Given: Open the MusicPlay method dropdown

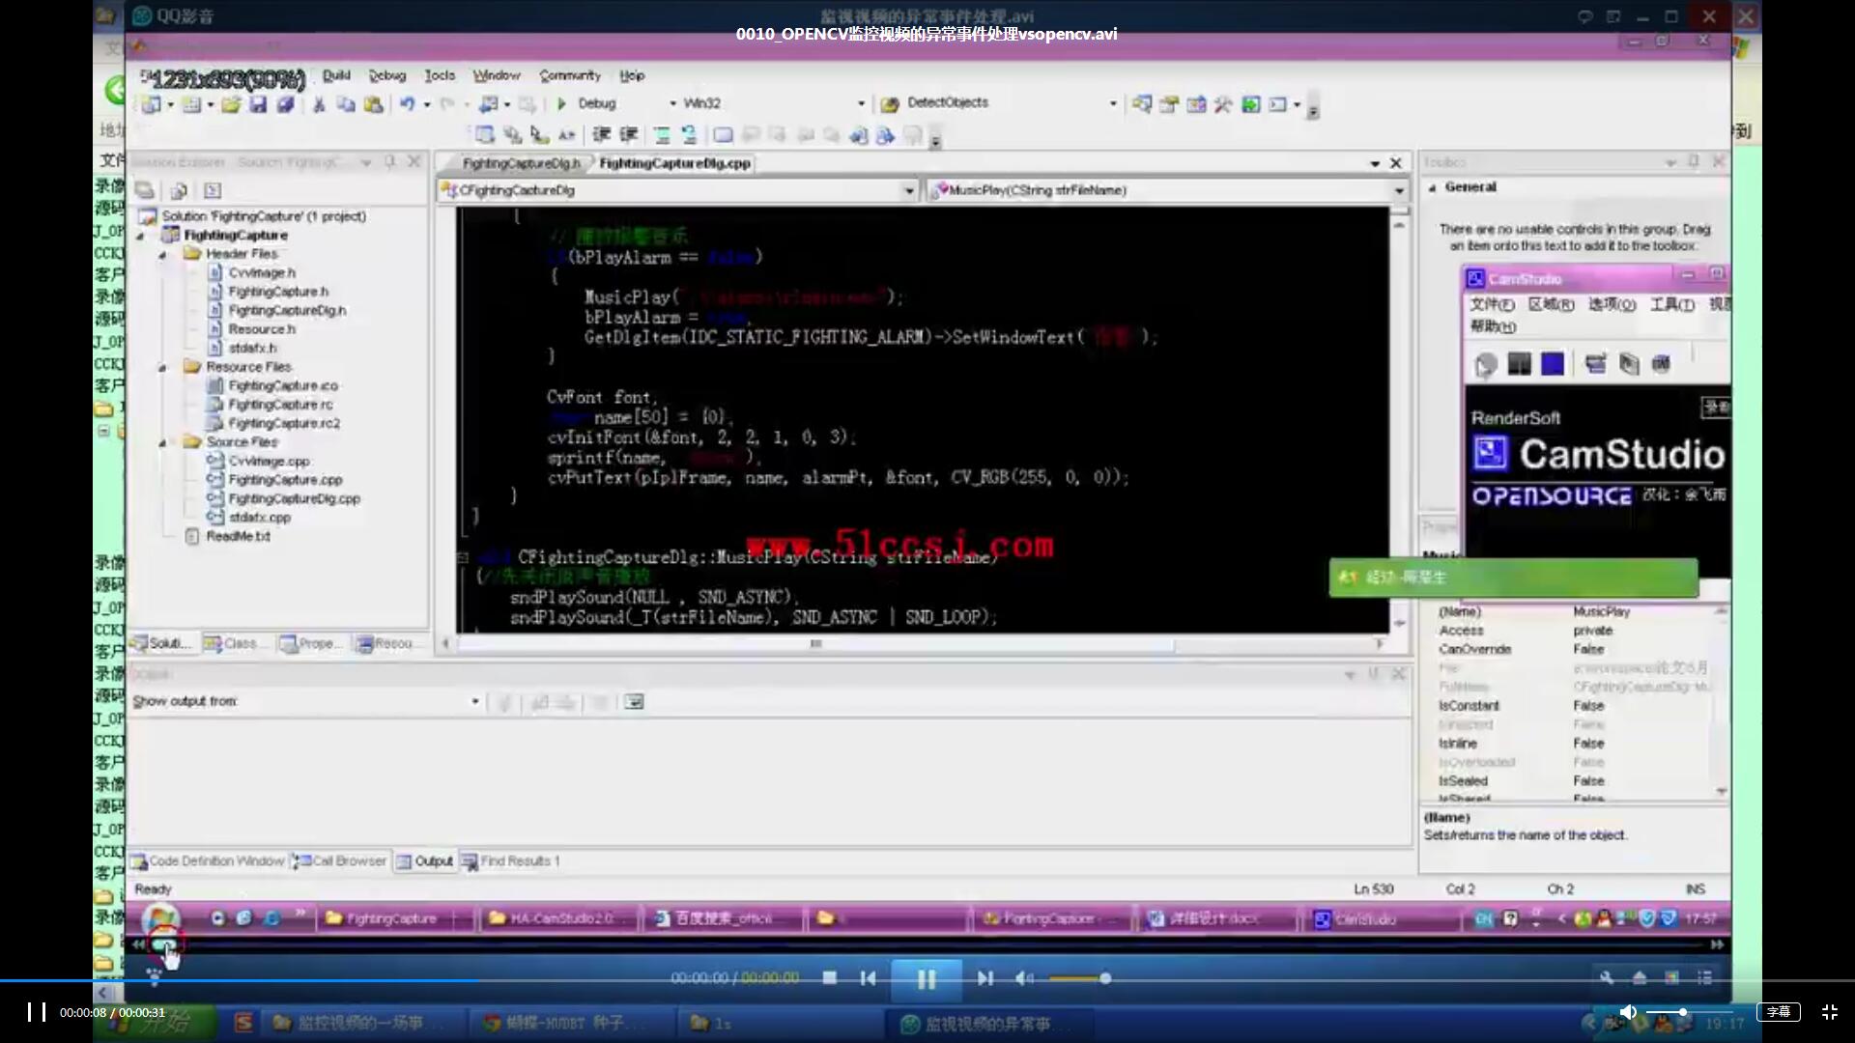Looking at the screenshot, I should [1399, 190].
